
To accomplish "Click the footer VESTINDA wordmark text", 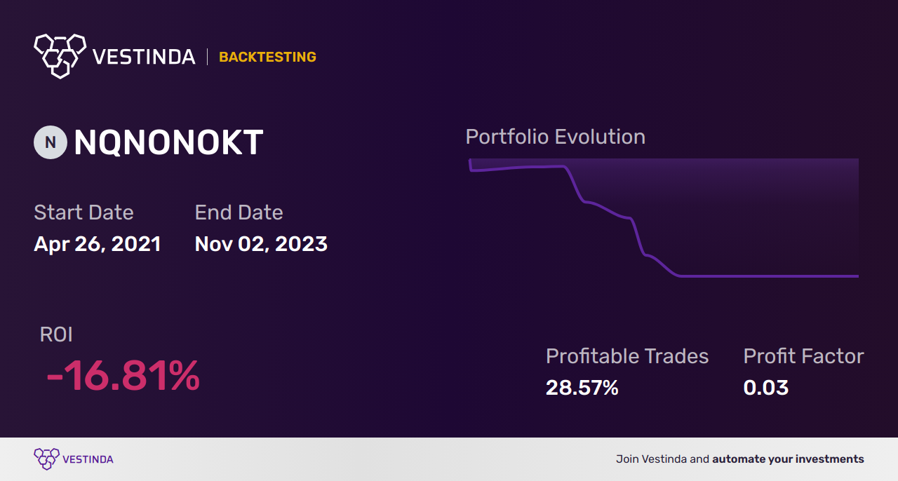I will [x=88, y=459].
